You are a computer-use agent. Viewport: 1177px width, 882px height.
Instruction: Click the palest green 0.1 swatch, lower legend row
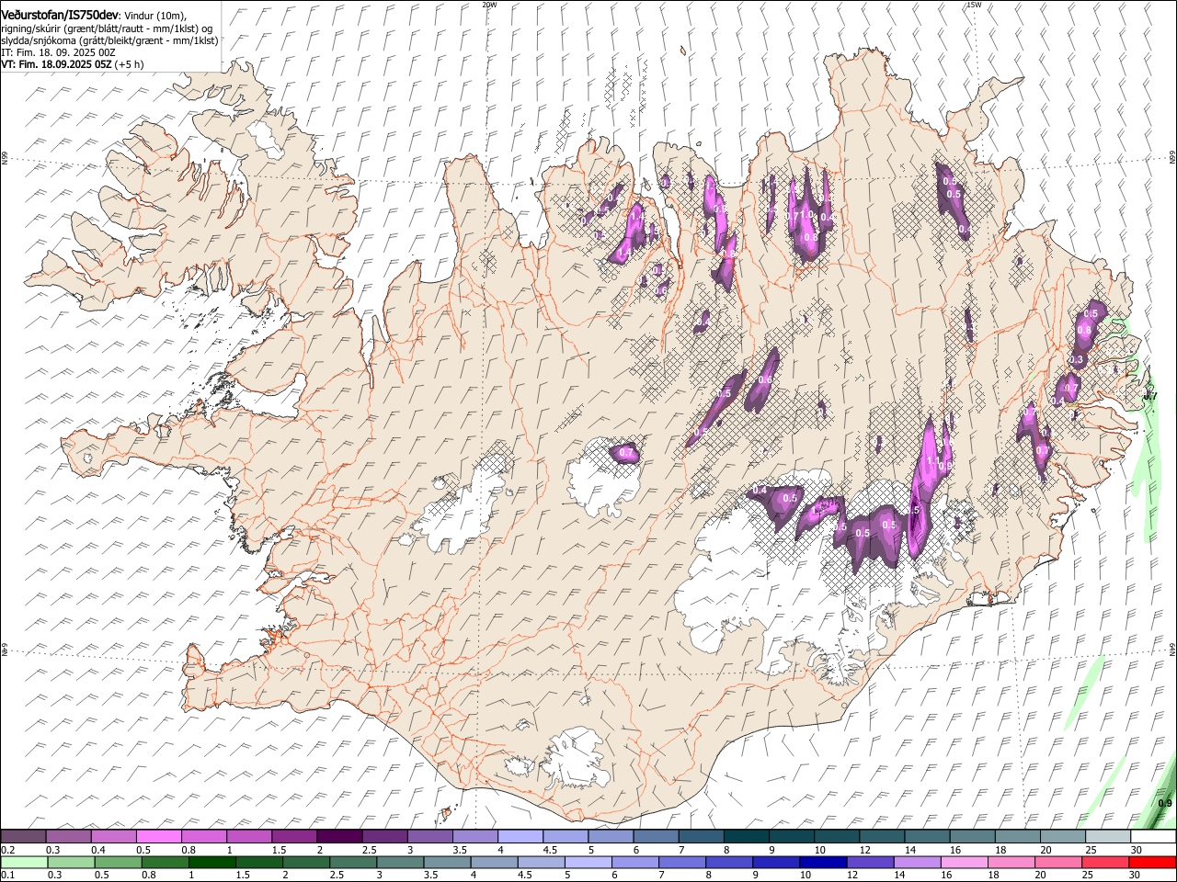[x=24, y=862]
